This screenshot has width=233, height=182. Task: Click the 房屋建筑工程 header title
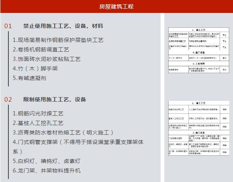116,6
